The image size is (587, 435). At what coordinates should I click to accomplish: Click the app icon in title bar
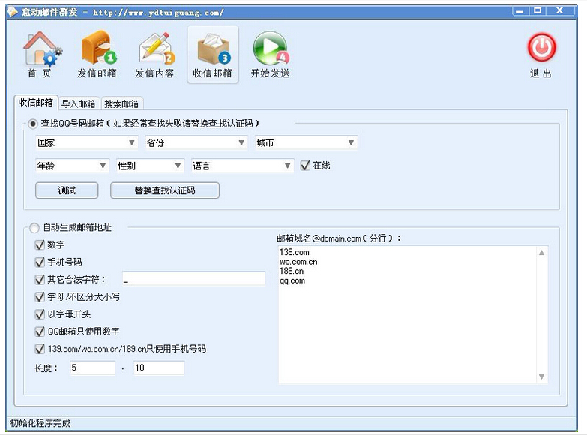pos(13,13)
